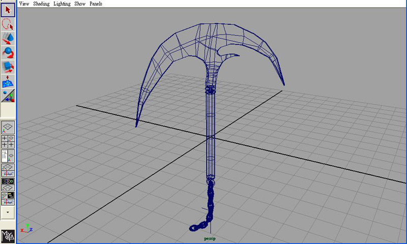Open the layout options dropdown arrow

click(8, 212)
